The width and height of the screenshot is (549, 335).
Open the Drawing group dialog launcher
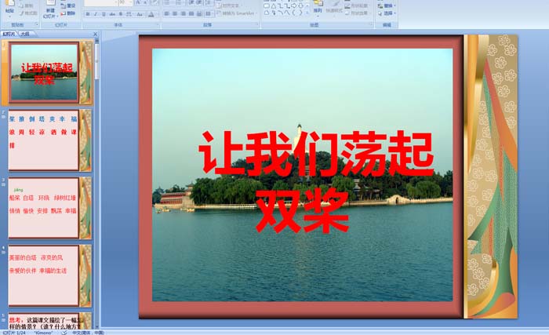(x=371, y=24)
